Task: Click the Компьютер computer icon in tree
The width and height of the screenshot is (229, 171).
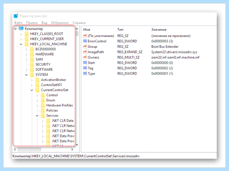Action: [21, 29]
